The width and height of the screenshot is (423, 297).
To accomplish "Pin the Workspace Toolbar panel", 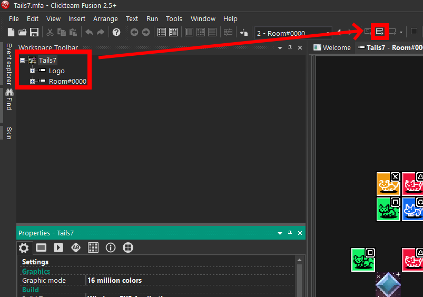I will (290, 48).
